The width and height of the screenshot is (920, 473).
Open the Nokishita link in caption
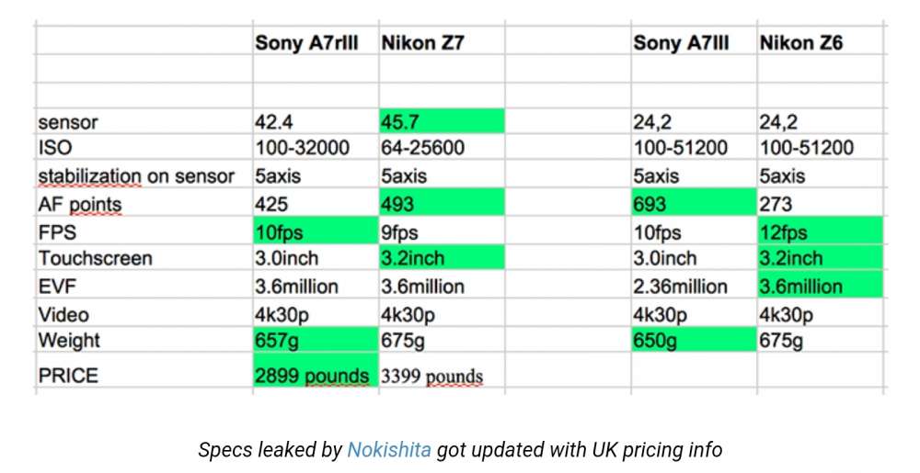click(x=388, y=450)
